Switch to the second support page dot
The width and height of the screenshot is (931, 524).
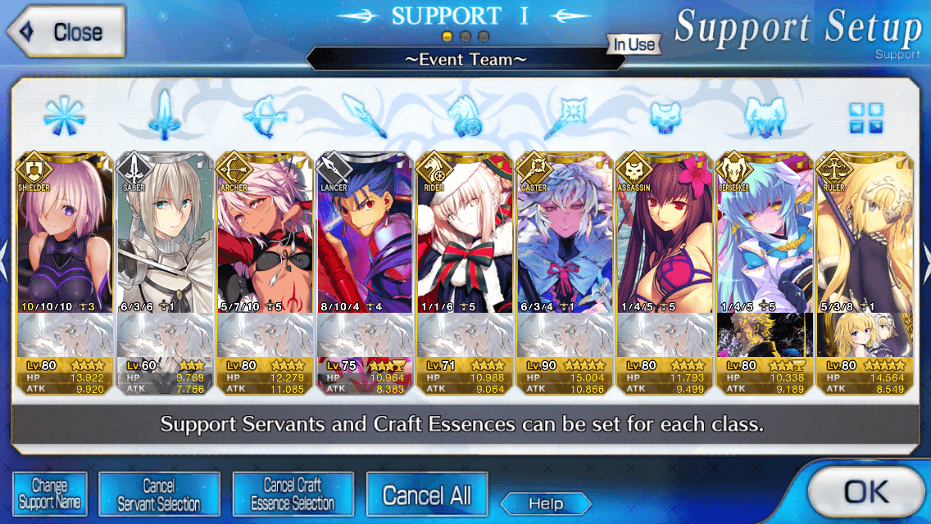pyautogui.click(x=465, y=37)
